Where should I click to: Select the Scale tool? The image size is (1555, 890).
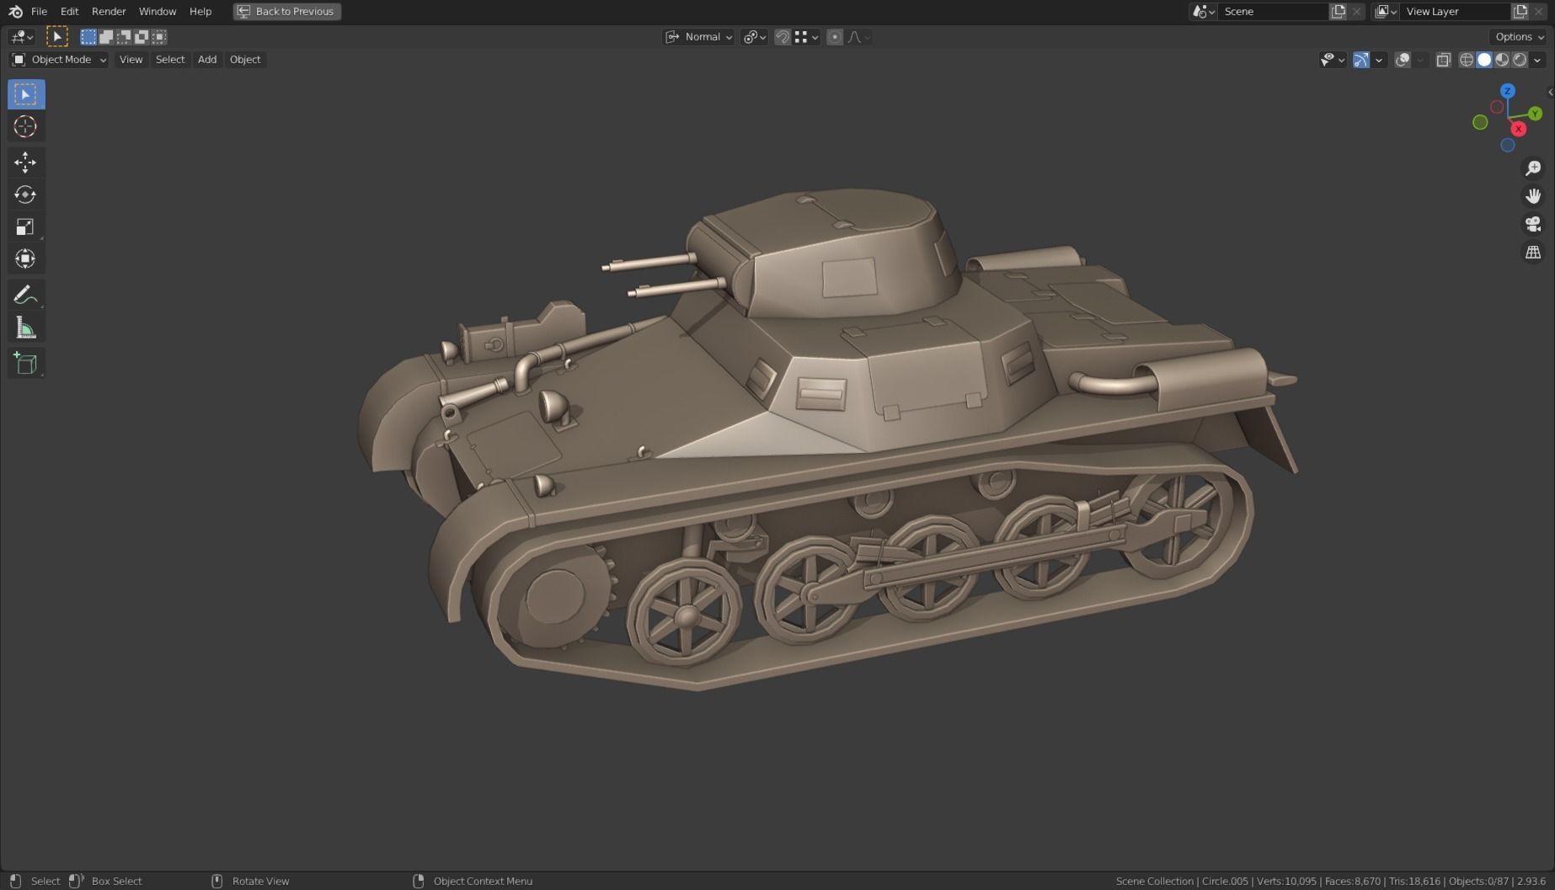coord(25,226)
